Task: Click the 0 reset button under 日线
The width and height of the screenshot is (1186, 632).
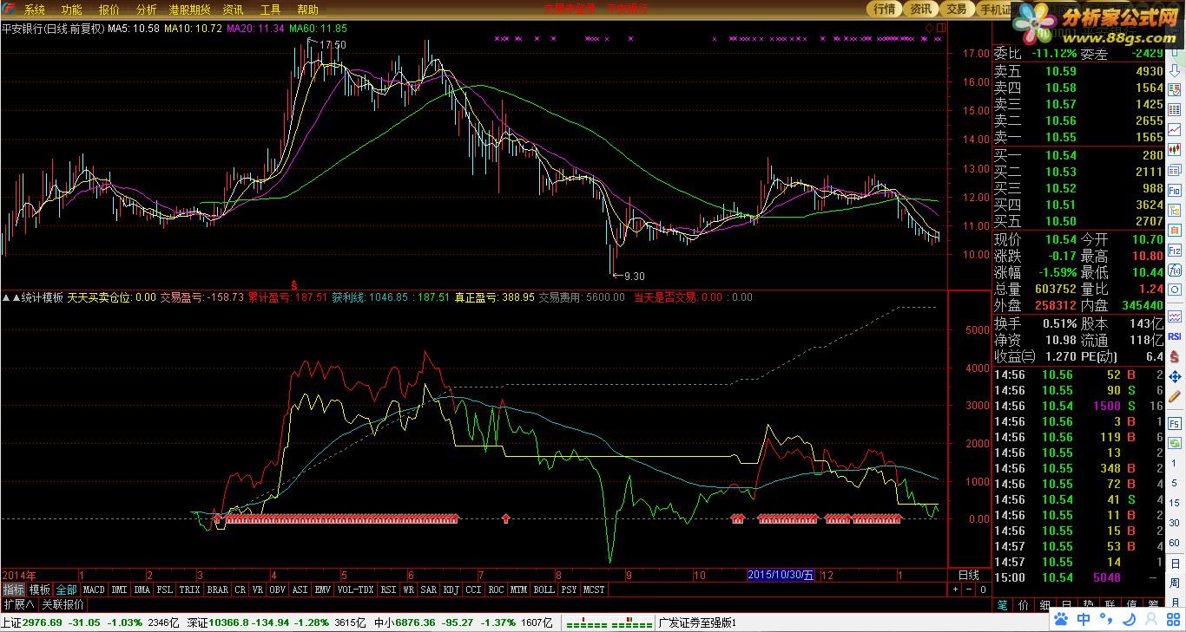Action: pos(983,590)
